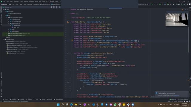Open the Layout Inspector
Screen dimensions: 191x107
pos(183,99)
